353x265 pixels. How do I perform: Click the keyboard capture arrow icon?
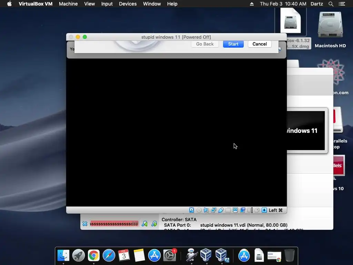[x=264, y=210]
